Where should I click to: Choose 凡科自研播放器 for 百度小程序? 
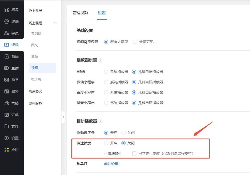tap(134, 92)
